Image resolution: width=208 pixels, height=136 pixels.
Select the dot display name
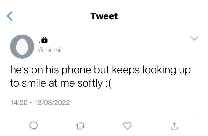39,42
